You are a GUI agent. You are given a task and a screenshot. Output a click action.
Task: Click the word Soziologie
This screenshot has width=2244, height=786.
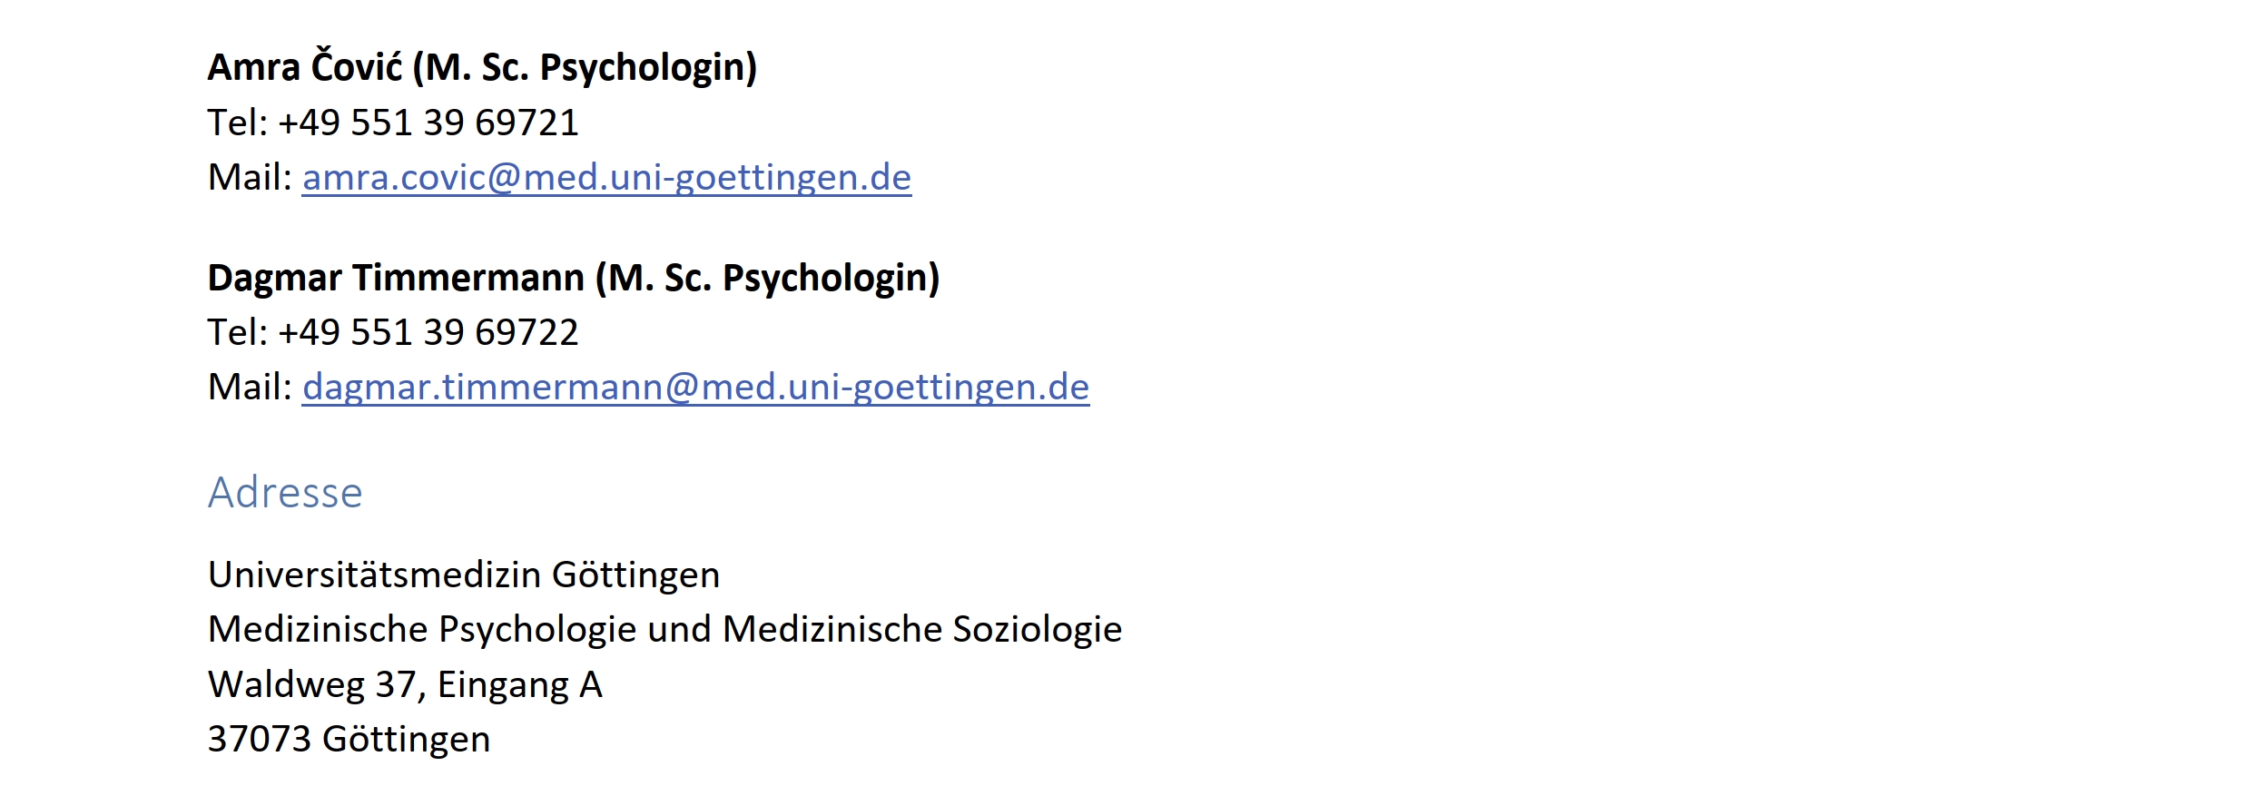point(1037,629)
